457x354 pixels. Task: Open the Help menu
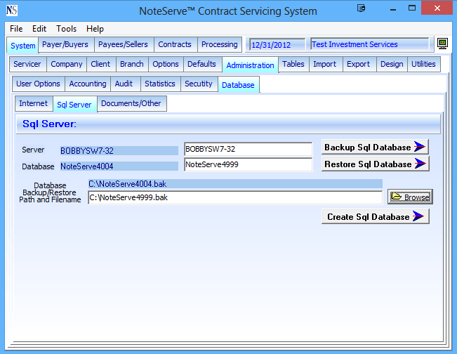(x=95, y=29)
